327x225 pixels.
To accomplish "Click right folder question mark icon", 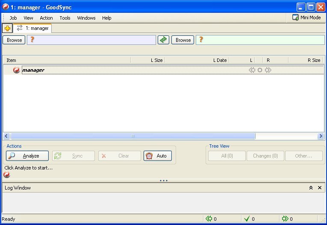I will tap(201, 39).
